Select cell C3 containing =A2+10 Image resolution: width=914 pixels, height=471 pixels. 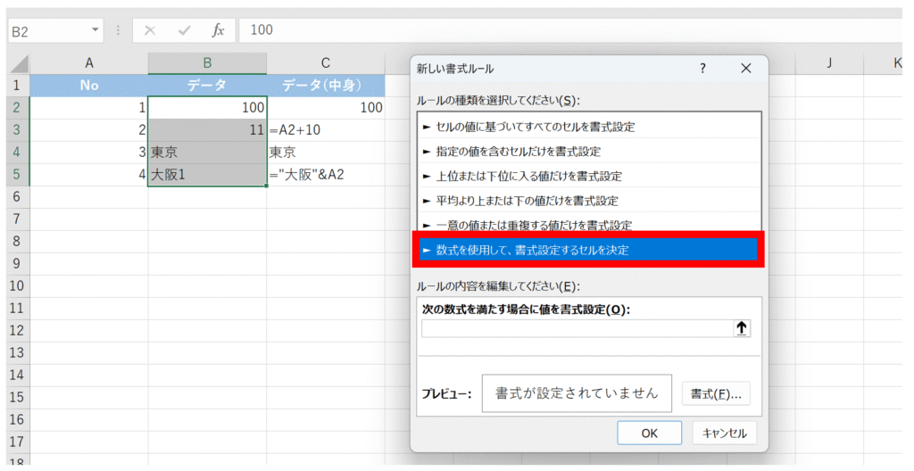coord(326,129)
